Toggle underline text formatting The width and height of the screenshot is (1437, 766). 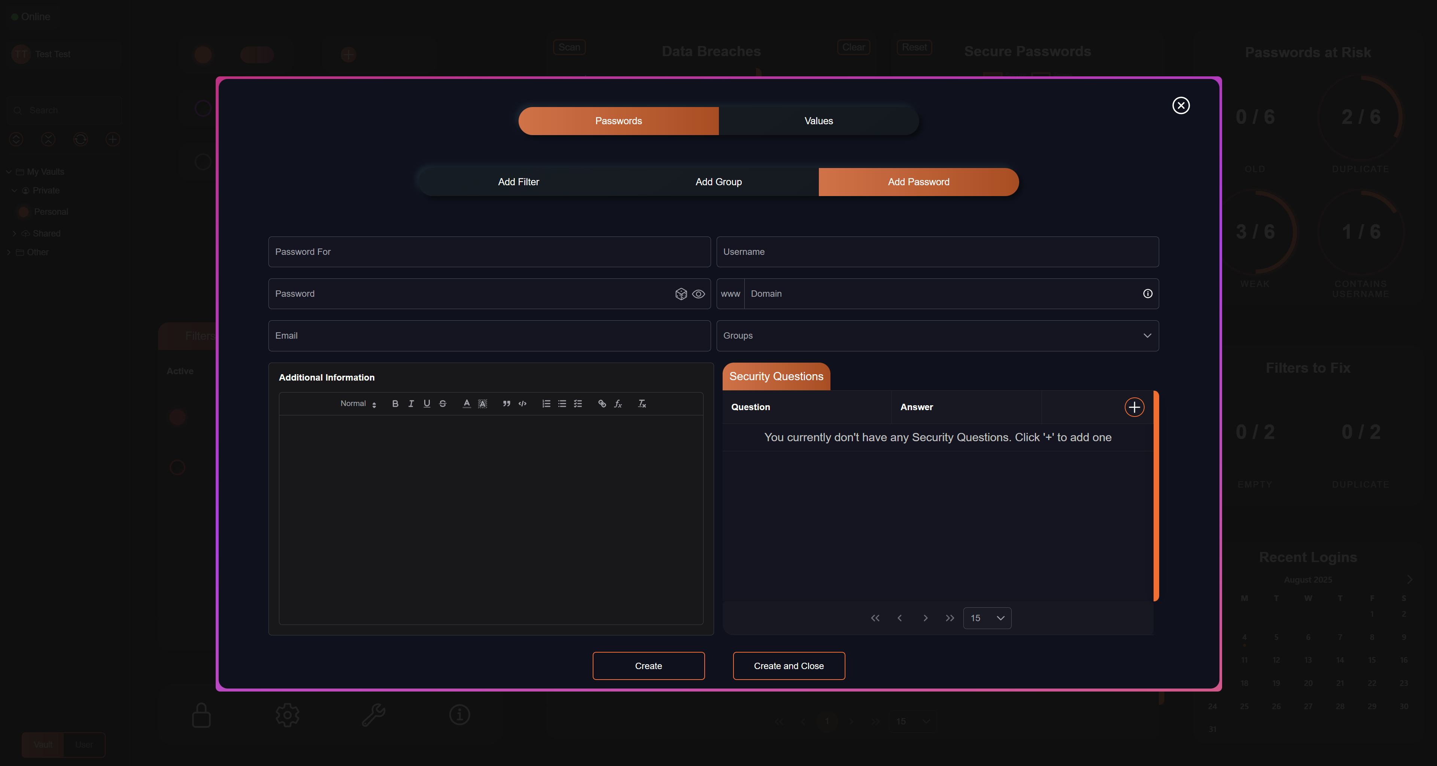click(427, 404)
